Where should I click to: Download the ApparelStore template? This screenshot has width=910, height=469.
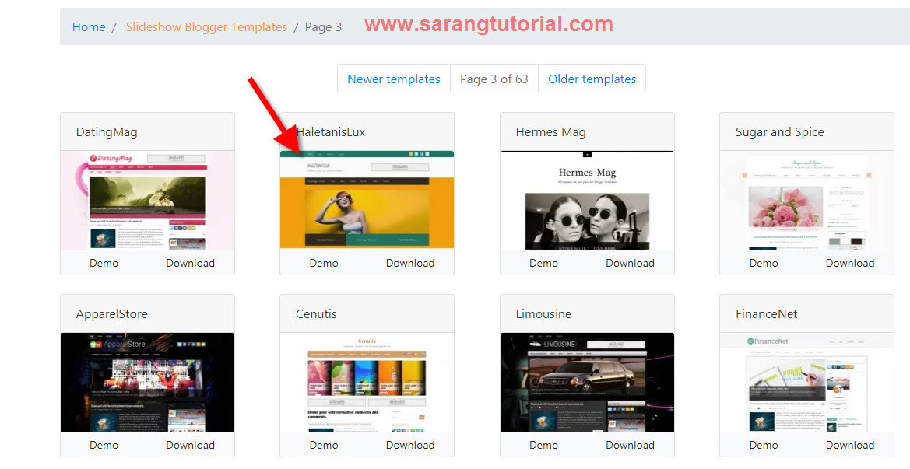click(x=191, y=445)
